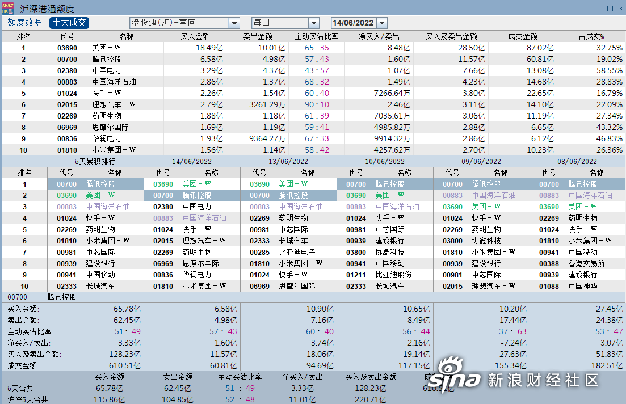Click the SH/SZ HK app icon in title bar
Viewport: 626px width, 404px height.
pyautogui.click(x=8, y=9)
